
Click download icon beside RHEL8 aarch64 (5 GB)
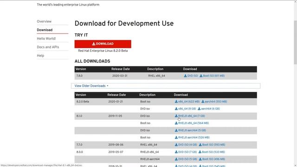click(176, 130)
